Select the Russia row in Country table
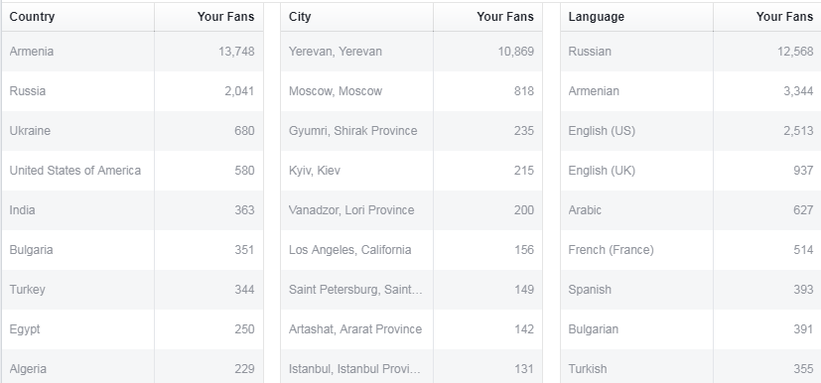 132,91
